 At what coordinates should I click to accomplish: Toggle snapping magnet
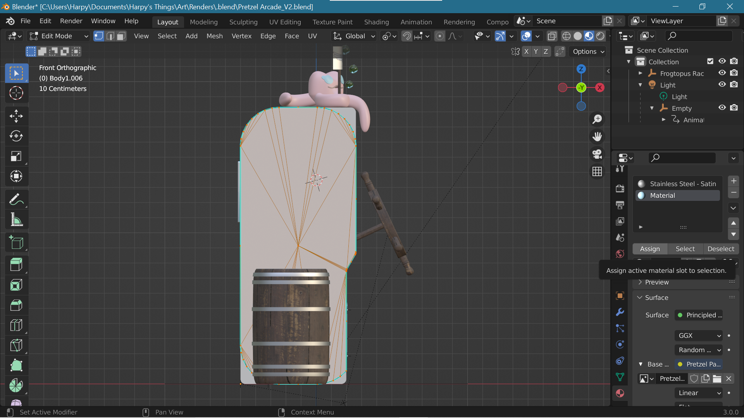[406, 36]
